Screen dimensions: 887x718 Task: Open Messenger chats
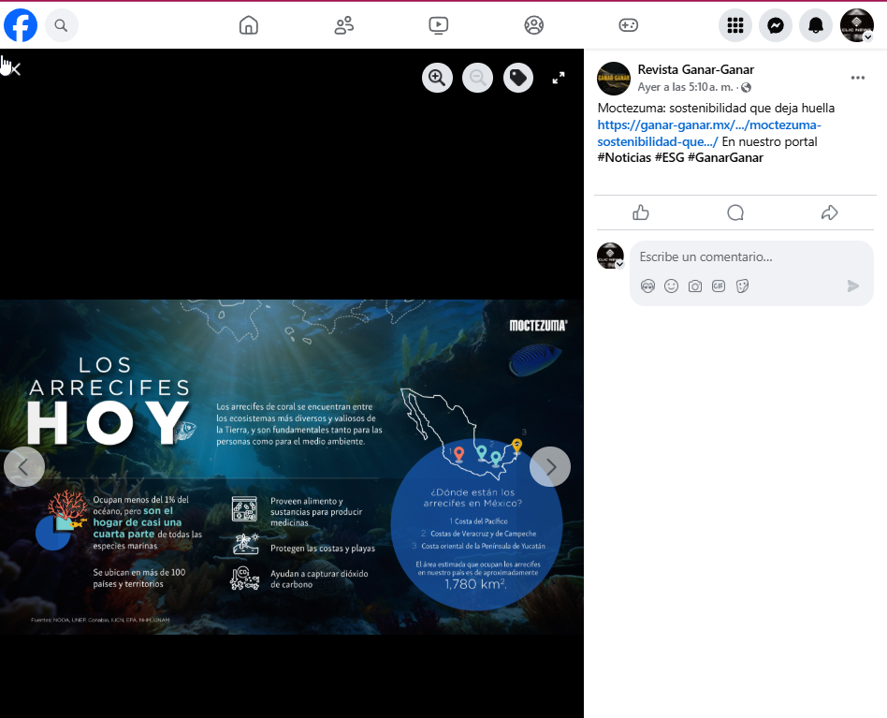point(776,25)
